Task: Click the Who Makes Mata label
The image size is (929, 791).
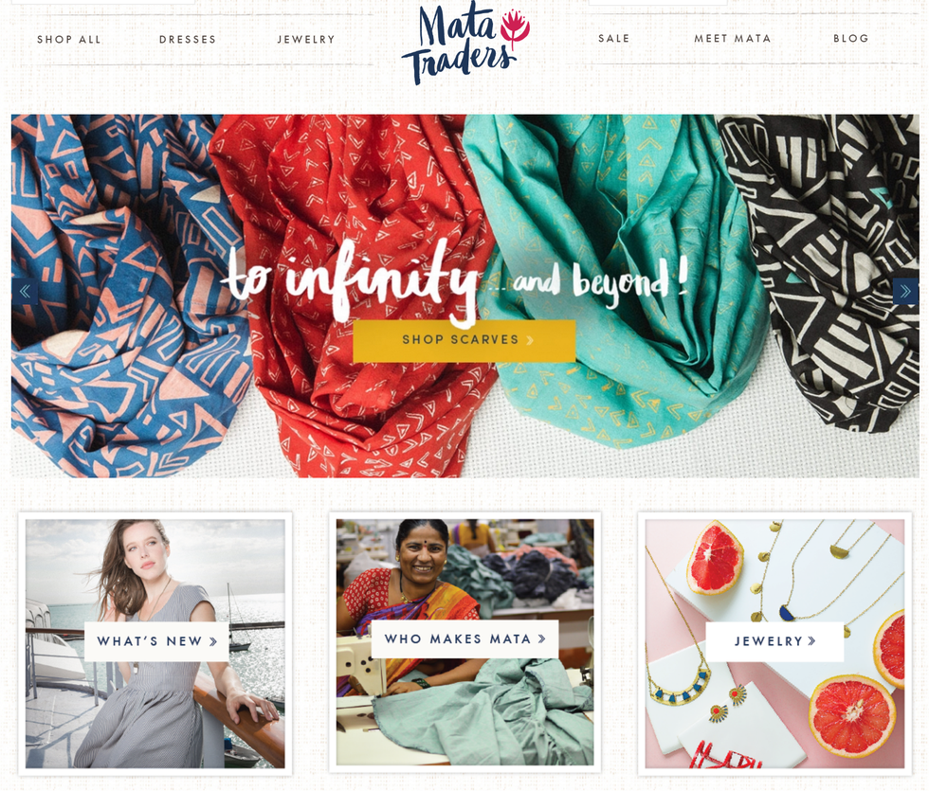Action: [x=465, y=638]
